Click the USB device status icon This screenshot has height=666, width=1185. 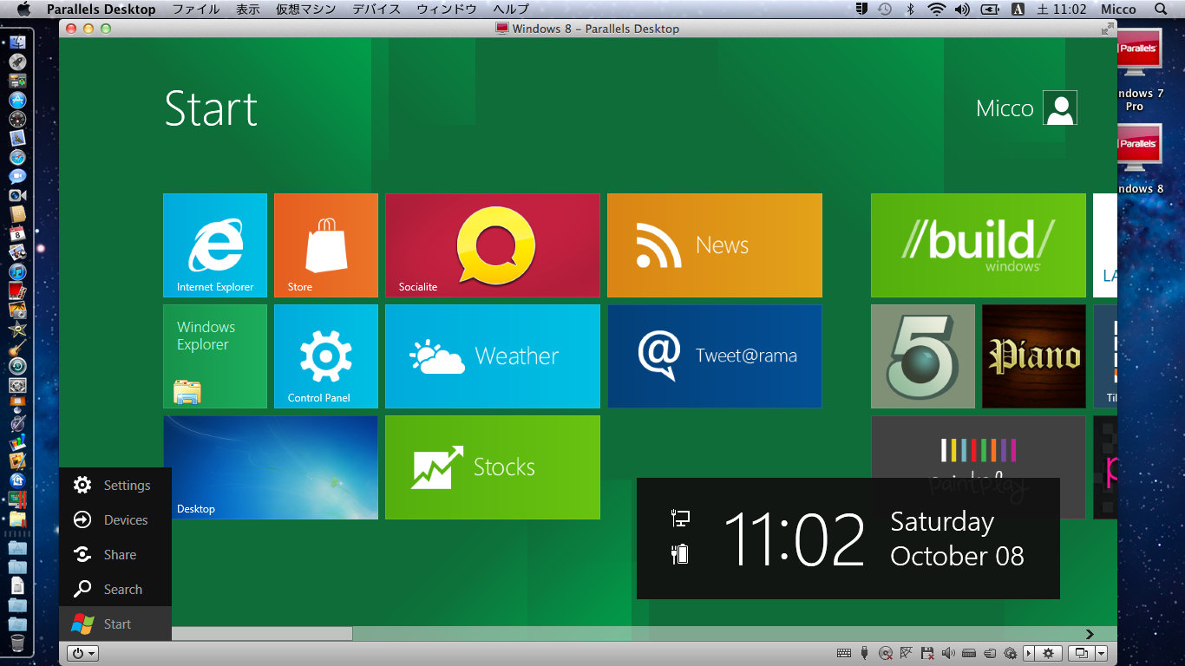[x=865, y=653]
